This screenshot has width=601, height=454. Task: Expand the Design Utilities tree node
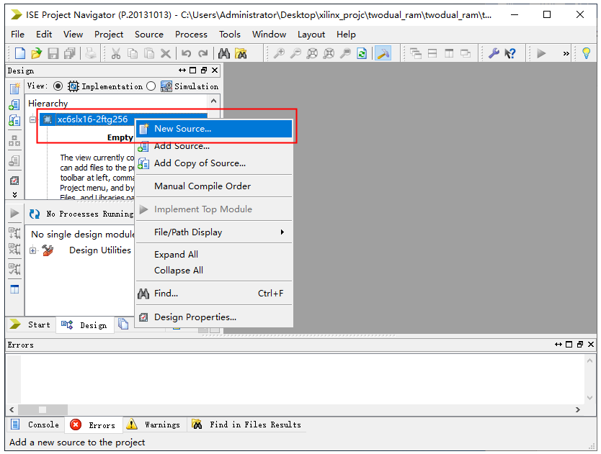33,250
